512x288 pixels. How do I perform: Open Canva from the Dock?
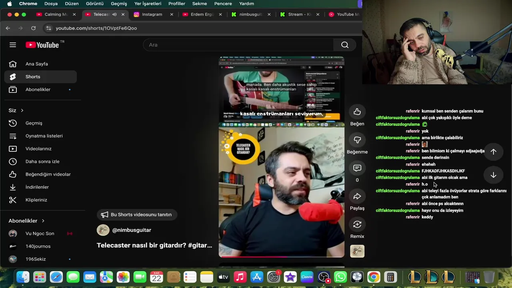point(307,277)
